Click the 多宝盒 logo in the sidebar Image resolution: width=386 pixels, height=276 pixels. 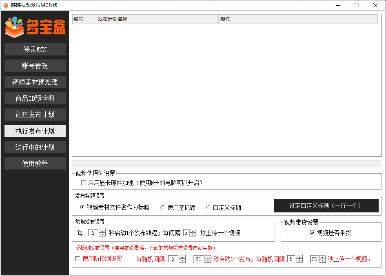point(35,27)
